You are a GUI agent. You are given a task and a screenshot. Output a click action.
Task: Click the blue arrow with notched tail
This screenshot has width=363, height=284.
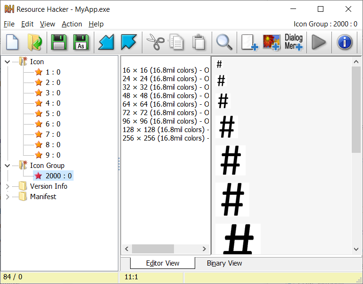129,42
